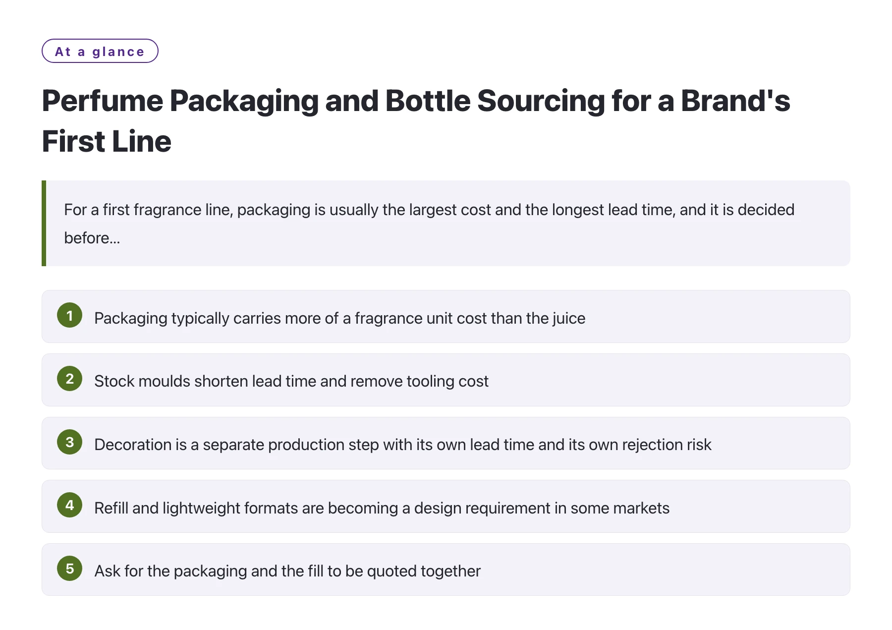892x630 pixels.
Task: Select 'Refill and lightweight formats' item text
Action: pos(382,508)
